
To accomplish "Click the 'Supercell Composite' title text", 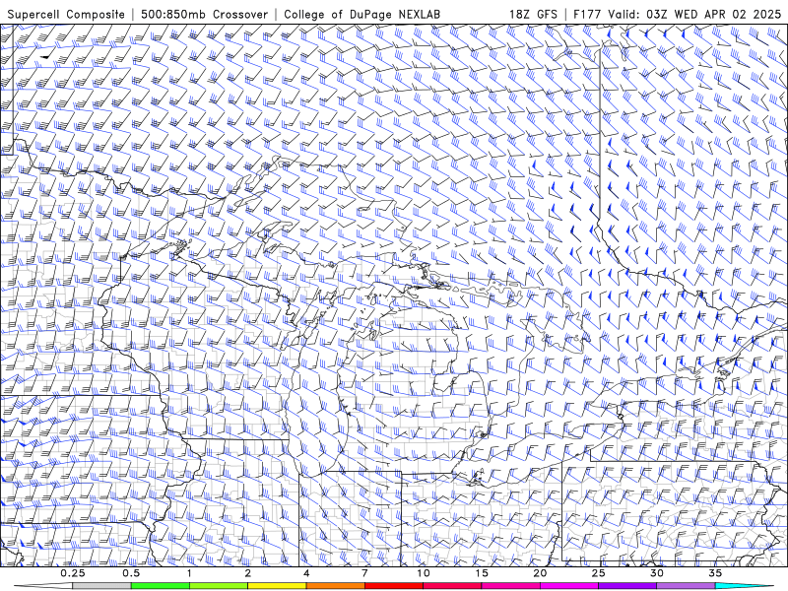I will click(x=66, y=14).
